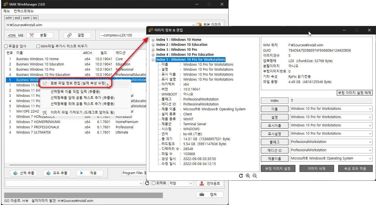Expand Index 1 : Windows 10 Home node
Viewport: 376px width, 205px height.
click(153, 40)
